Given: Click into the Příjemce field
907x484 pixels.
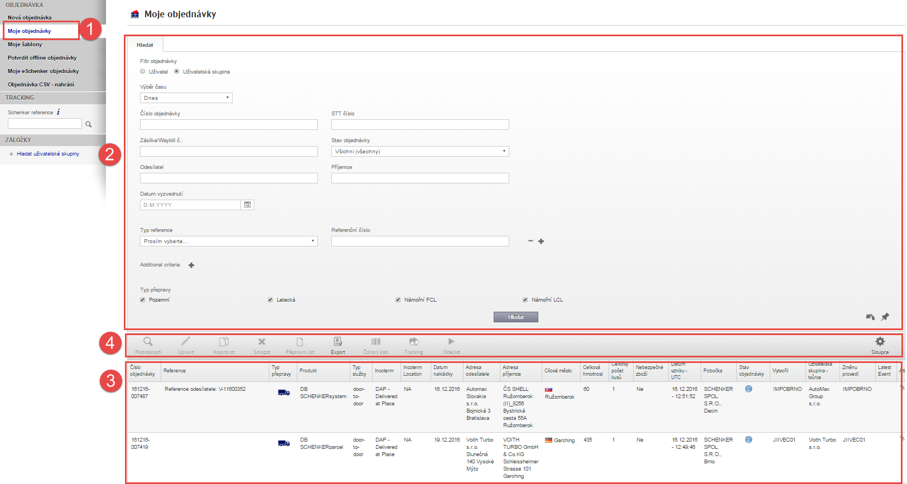Looking at the screenshot, I should tap(420, 178).
